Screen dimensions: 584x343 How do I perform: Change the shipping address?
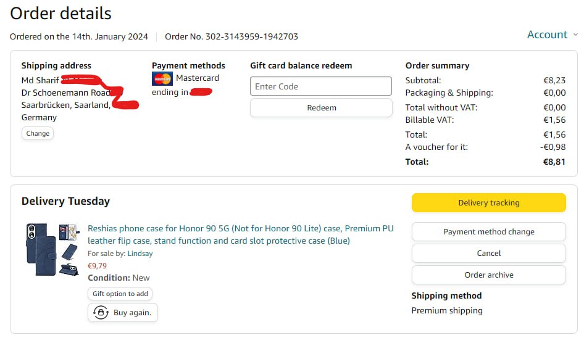(x=38, y=133)
